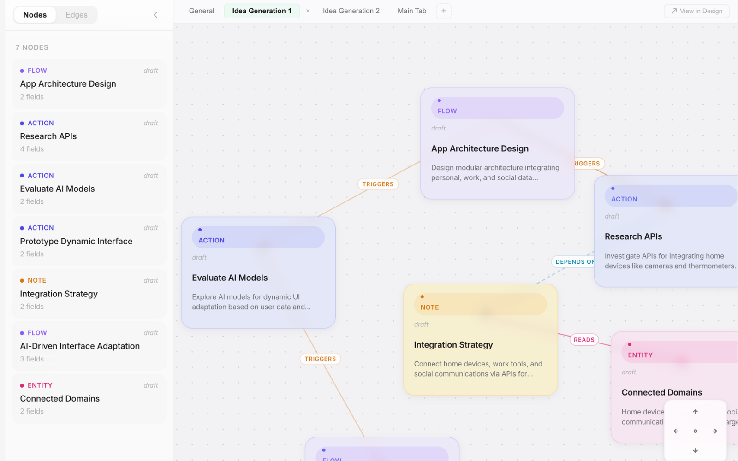
Task: Switch to Edges list
Action: pos(77,15)
